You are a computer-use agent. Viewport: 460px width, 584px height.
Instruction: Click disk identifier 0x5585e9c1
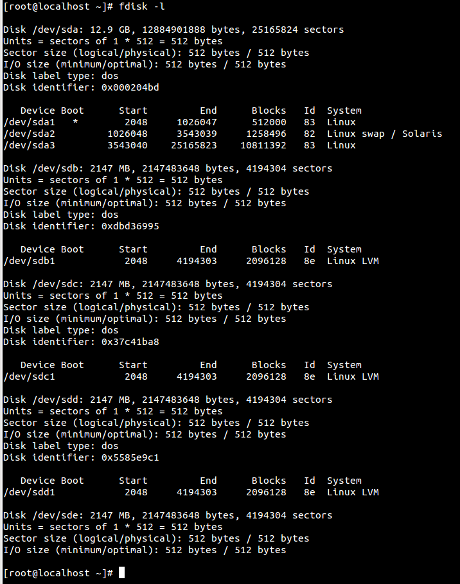pyautogui.click(x=130, y=457)
